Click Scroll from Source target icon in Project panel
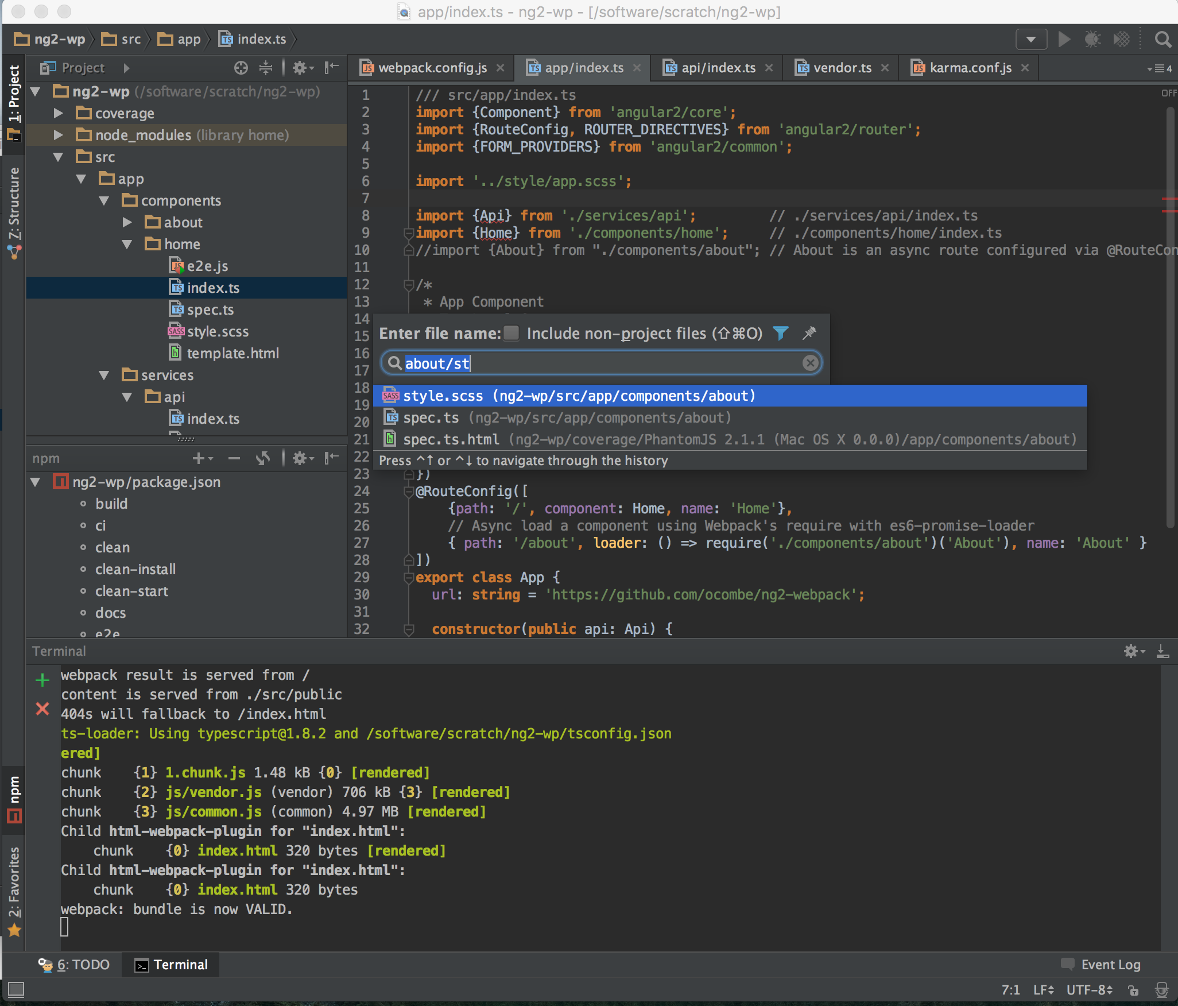 (241, 68)
